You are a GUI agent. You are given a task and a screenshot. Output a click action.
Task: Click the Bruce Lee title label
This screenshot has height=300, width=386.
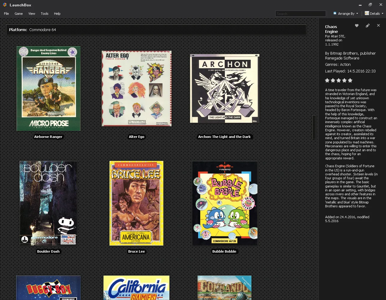pos(137,251)
